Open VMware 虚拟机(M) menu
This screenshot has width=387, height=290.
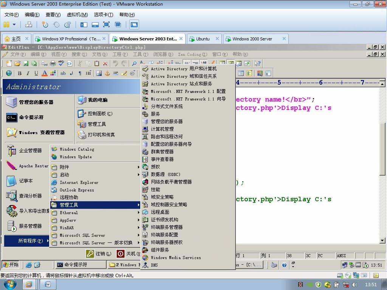tap(77, 15)
